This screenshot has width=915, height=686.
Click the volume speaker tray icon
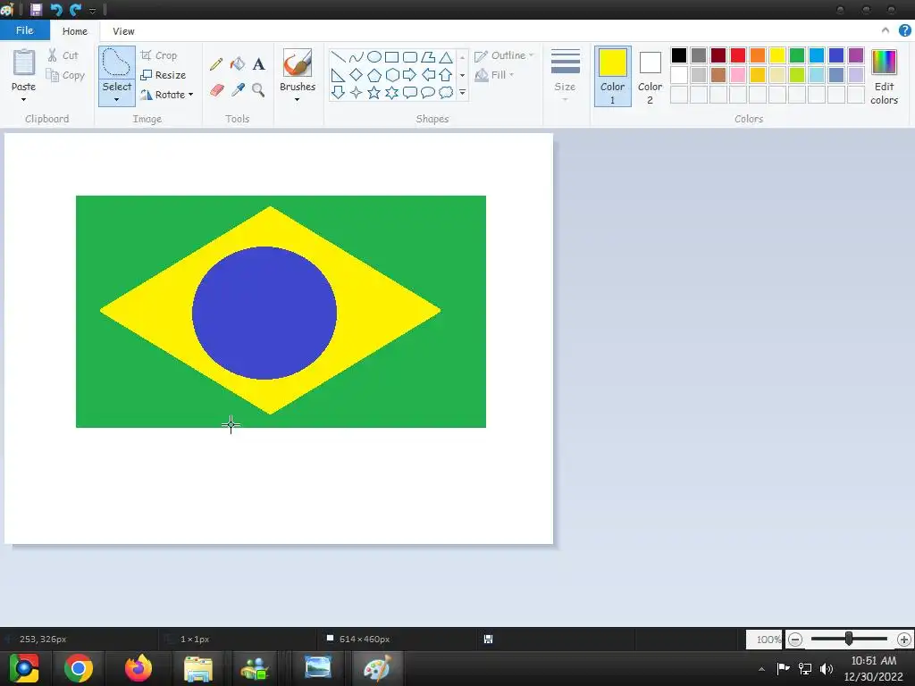[x=827, y=668]
